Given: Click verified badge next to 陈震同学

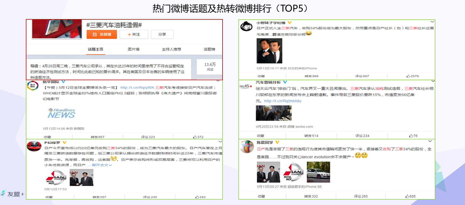Looking at the screenshot, I should pyautogui.click(x=277, y=142).
